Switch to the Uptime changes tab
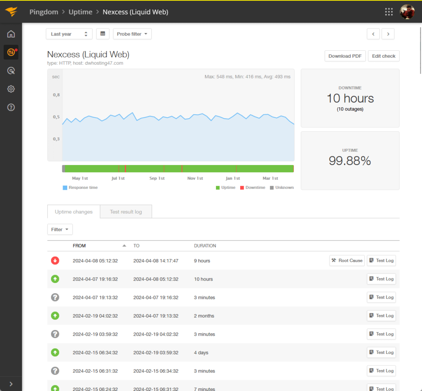 (x=74, y=212)
